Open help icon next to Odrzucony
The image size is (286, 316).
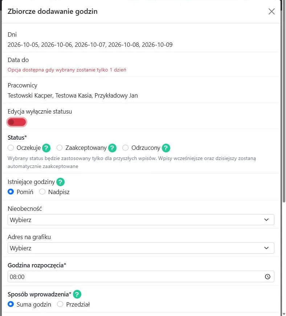166,148
